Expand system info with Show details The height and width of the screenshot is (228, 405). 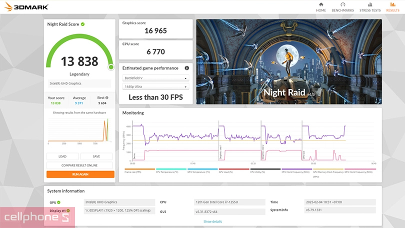point(212,221)
